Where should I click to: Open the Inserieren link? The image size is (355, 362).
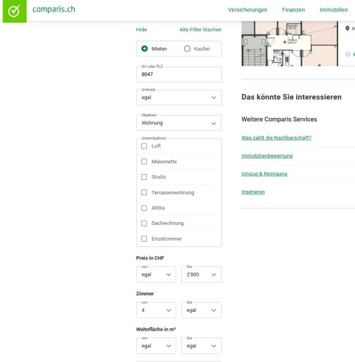[253, 192]
